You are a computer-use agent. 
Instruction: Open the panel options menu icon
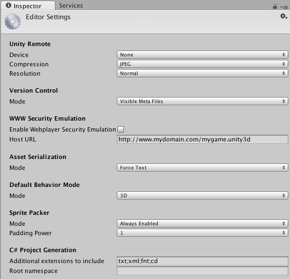point(285,7)
